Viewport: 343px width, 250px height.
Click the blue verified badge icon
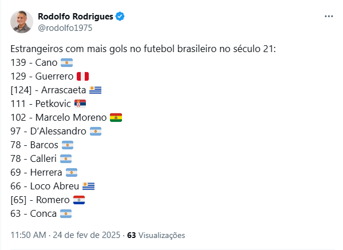[x=120, y=17]
